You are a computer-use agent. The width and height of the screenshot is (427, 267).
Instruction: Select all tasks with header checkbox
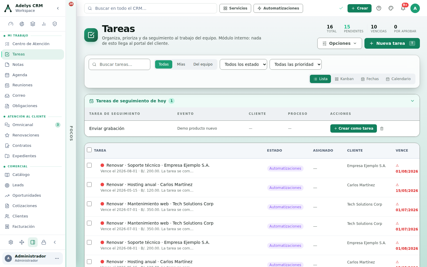(89, 150)
